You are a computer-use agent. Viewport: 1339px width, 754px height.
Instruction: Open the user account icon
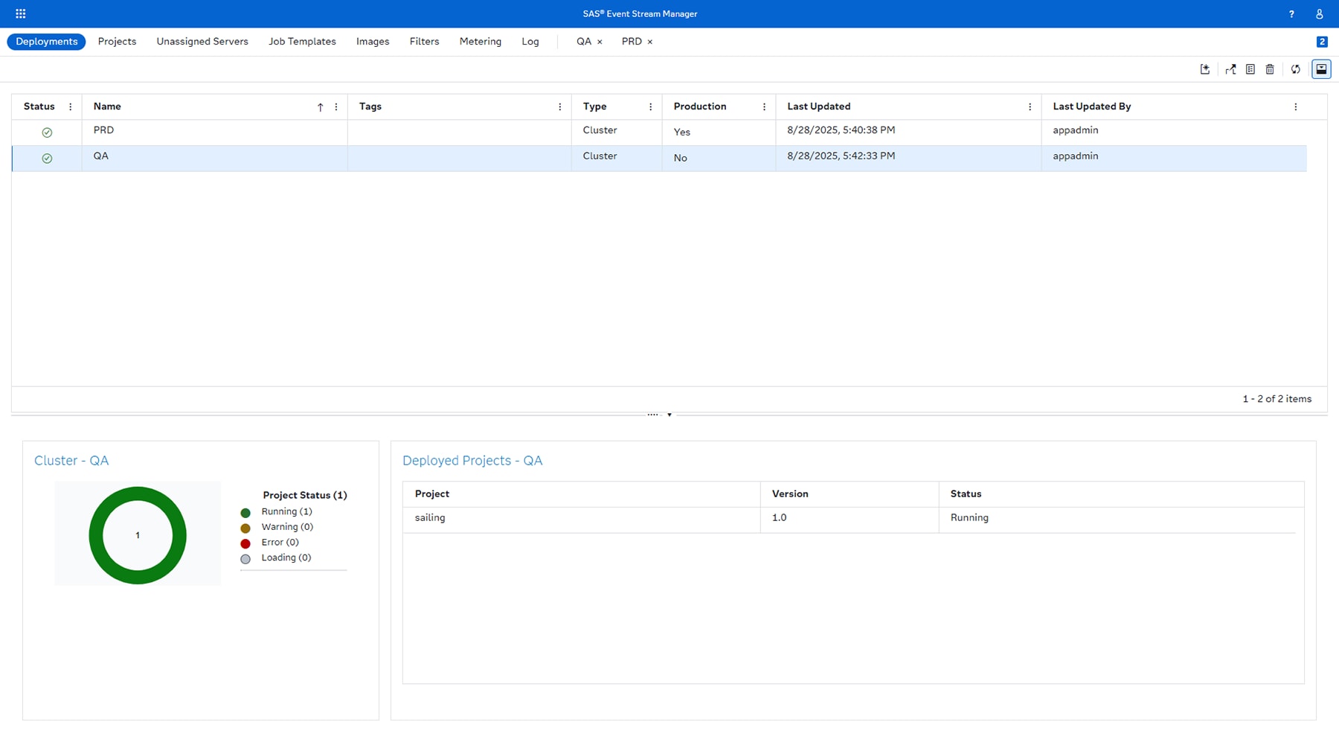pos(1319,13)
